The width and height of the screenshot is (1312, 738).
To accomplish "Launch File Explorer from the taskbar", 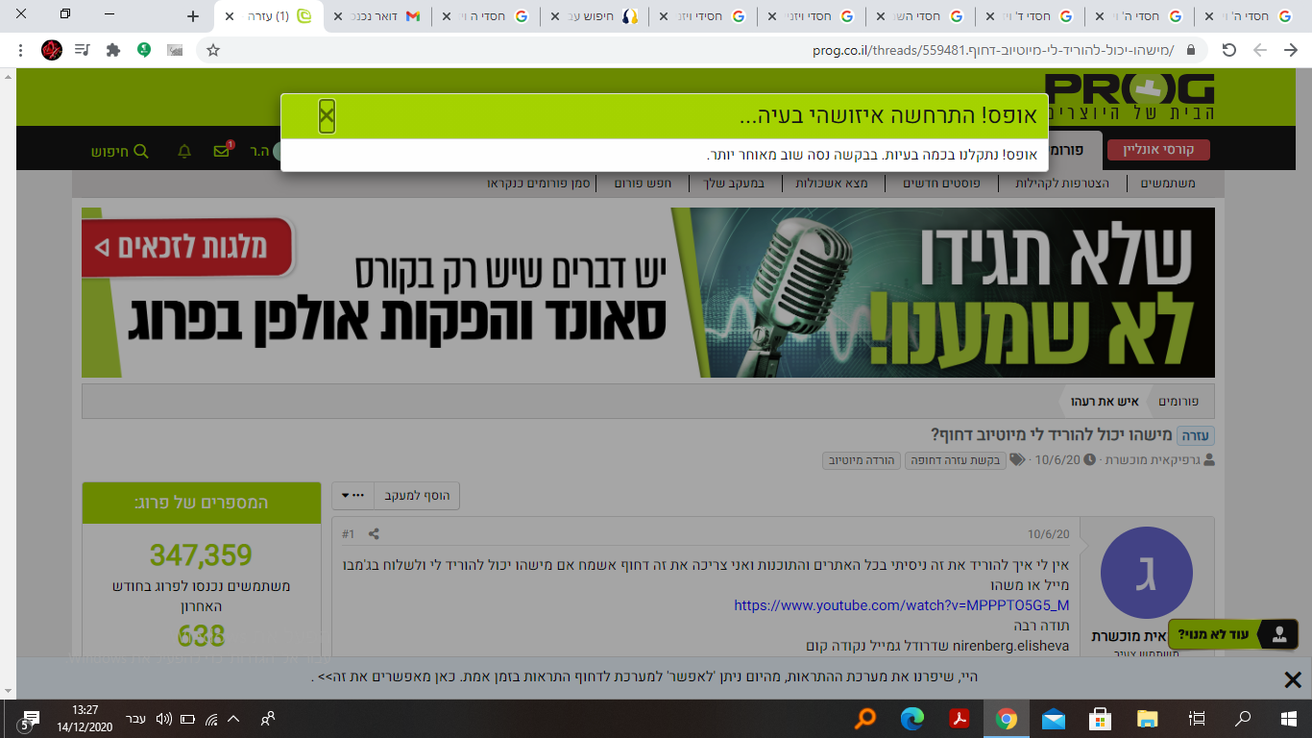I will [1148, 718].
